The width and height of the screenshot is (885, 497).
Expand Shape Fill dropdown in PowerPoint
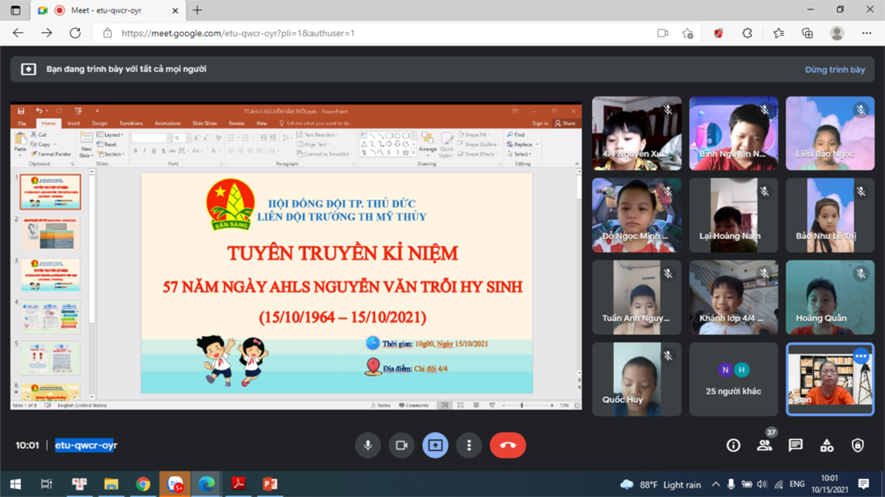pos(474,135)
